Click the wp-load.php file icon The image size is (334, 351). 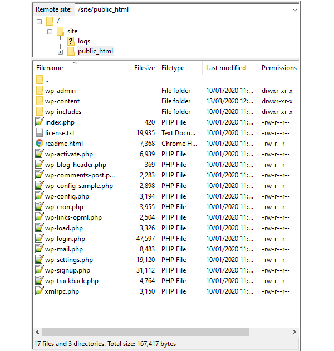[39, 228]
